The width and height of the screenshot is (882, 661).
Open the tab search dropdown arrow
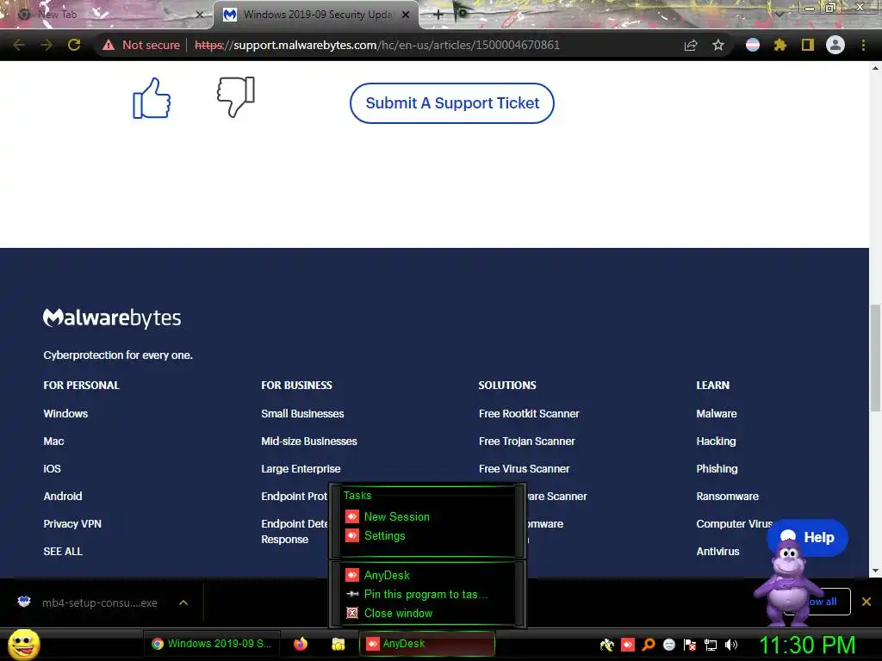[780, 14]
